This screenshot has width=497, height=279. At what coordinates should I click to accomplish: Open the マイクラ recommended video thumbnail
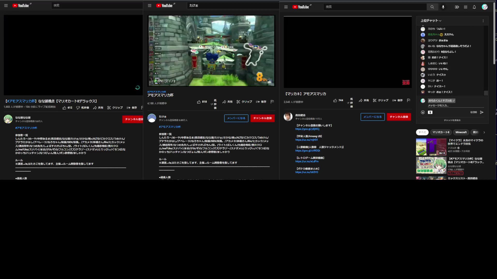pyautogui.click(x=431, y=147)
